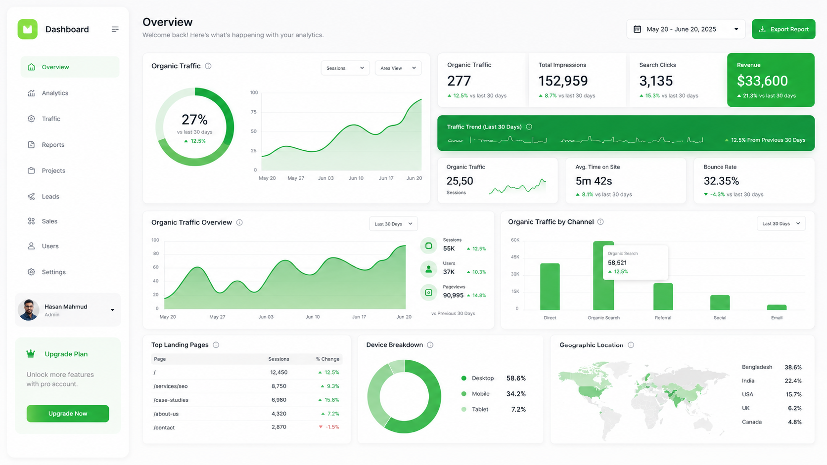
Task: Open the Sessions dropdown in Organic Traffic
Action: (x=345, y=68)
